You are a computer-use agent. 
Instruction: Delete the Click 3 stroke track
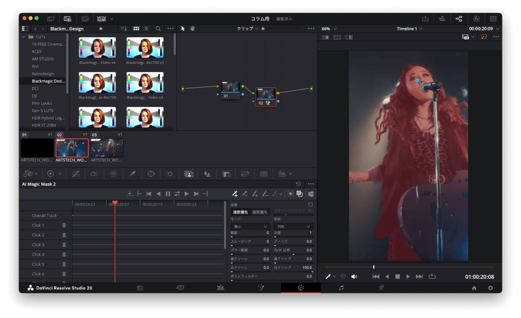pyautogui.click(x=64, y=245)
